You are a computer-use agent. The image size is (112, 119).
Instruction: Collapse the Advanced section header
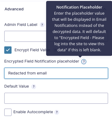14,9
